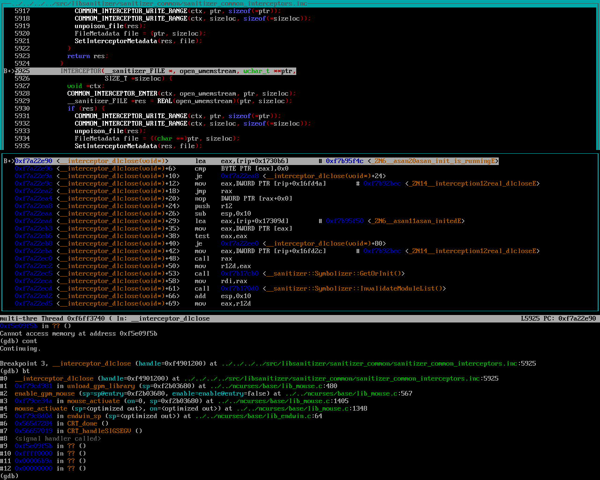Viewport: 600px width, 480px height.
Task: Select backtrace frame #5 endwin_sp
Action: point(84,416)
